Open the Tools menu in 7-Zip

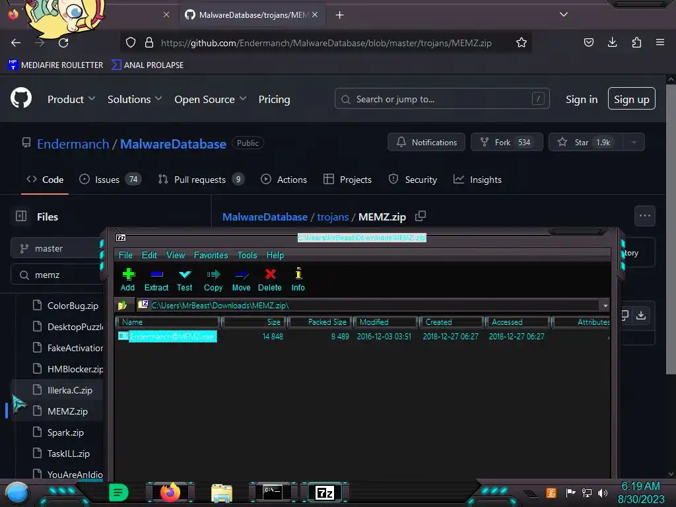pos(247,255)
